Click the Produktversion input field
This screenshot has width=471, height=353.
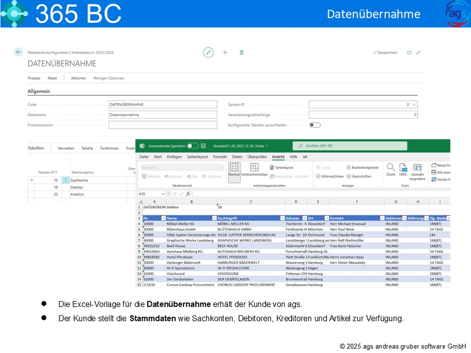tap(163, 125)
